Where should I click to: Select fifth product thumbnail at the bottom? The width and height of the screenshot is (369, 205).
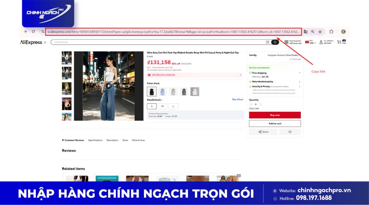tap(66, 117)
